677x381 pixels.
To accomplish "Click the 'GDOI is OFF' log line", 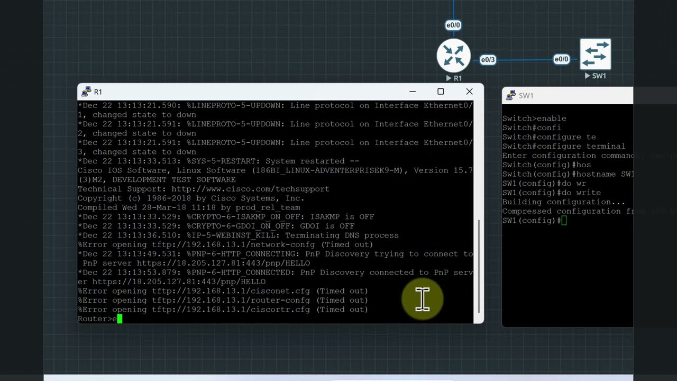I will tap(216, 226).
